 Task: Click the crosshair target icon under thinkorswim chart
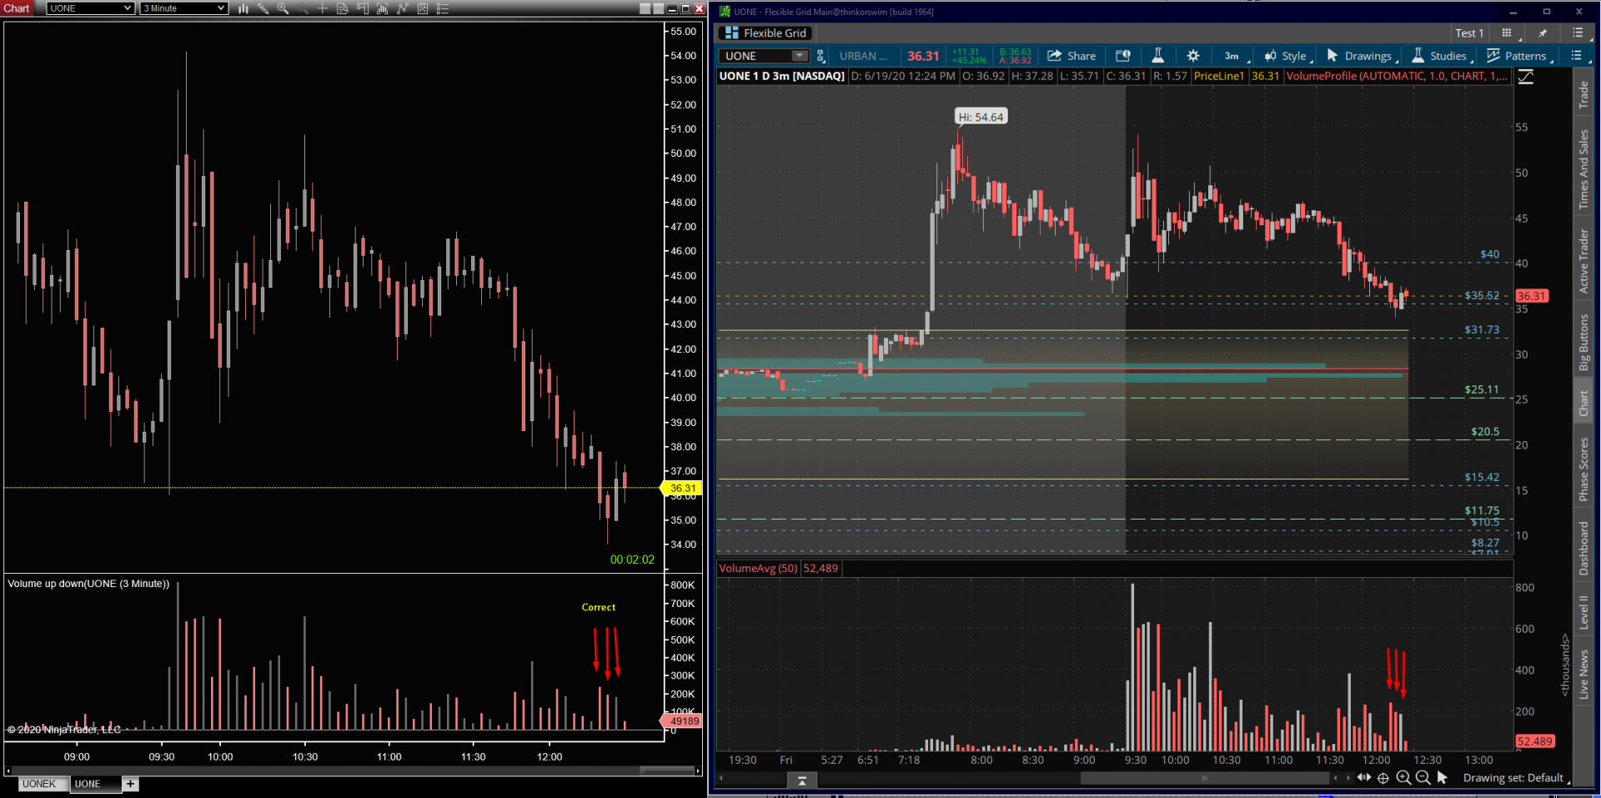pos(1383,778)
